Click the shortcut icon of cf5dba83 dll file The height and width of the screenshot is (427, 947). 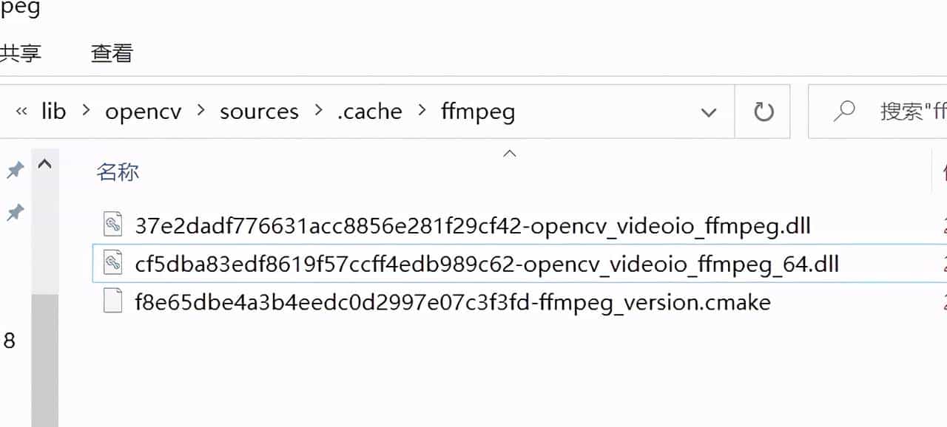pos(112,263)
